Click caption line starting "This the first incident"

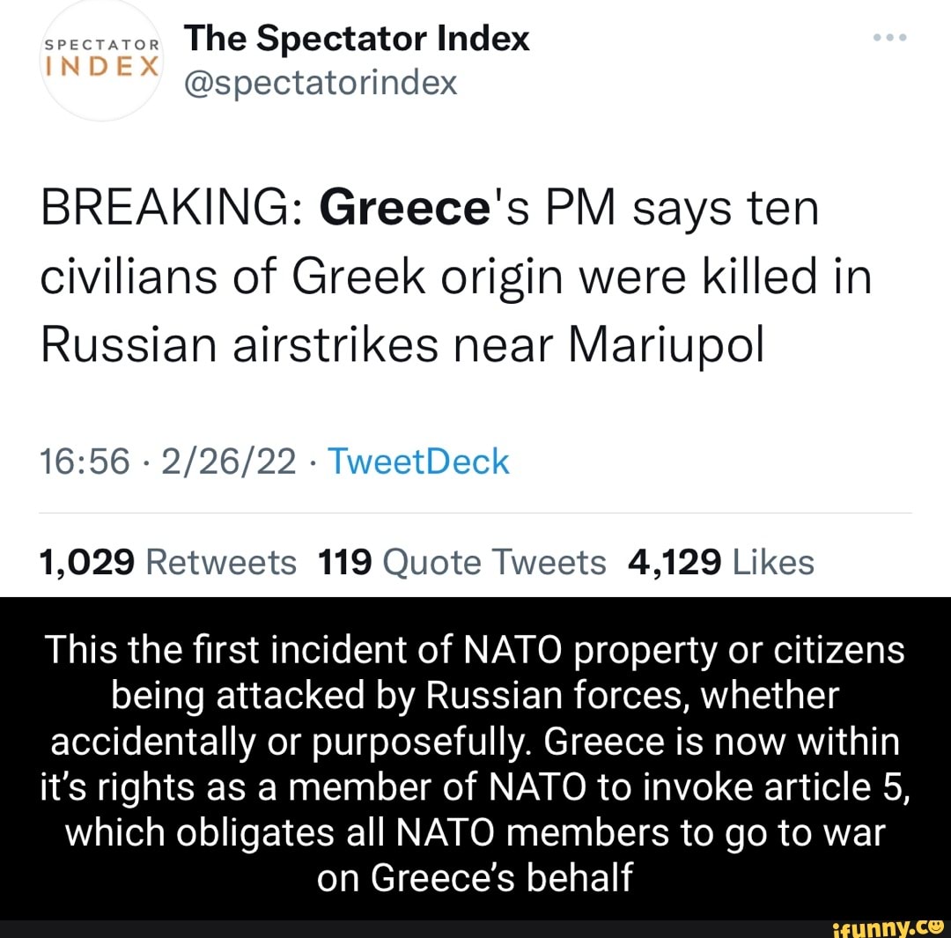tap(475, 650)
